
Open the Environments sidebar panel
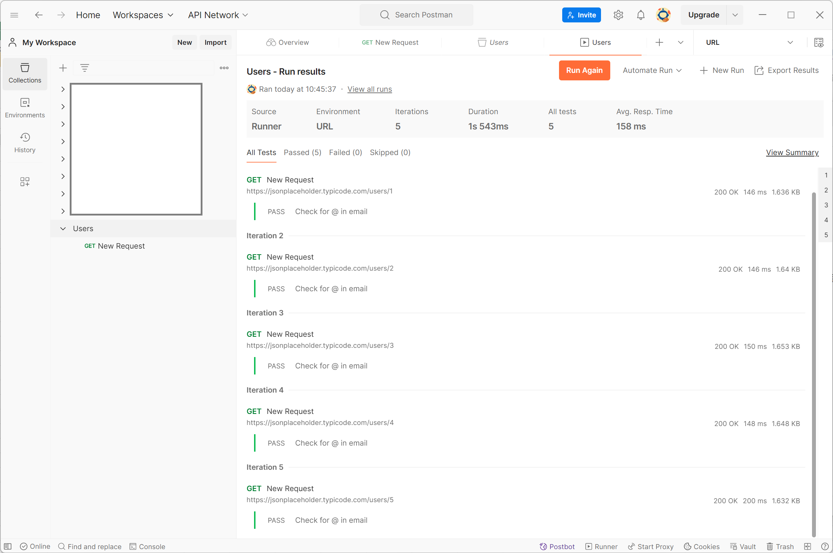[x=25, y=108]
